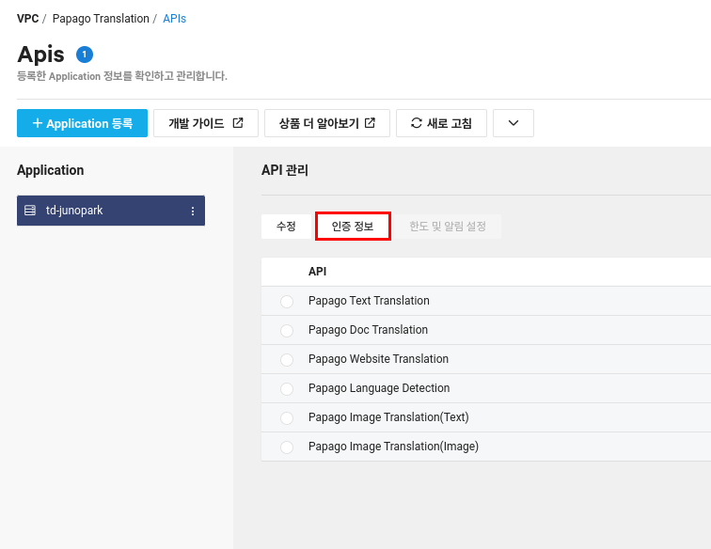The width and height of the screenshot is (711, 549).
Task: Select Papago Text Translation radio button
Action: (287, 302)
